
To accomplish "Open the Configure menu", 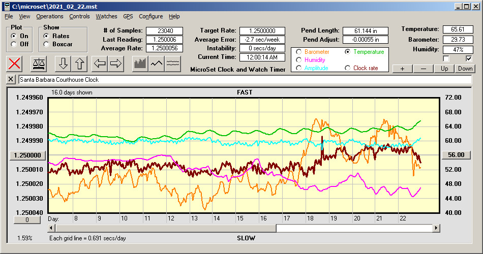I will [151, 16].
